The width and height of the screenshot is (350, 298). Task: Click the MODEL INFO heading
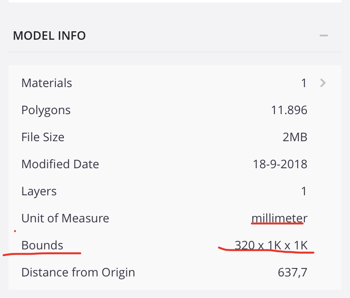pos(49,36)
